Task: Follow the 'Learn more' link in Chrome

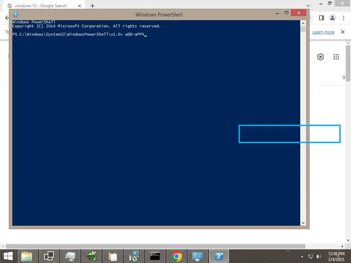Action: [x=323, y=32]
